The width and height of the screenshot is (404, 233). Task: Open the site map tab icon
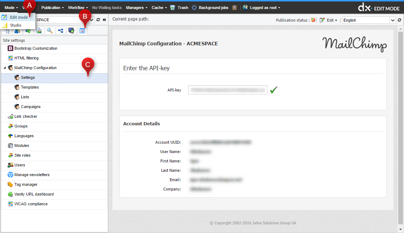click(x=61, y=31)
